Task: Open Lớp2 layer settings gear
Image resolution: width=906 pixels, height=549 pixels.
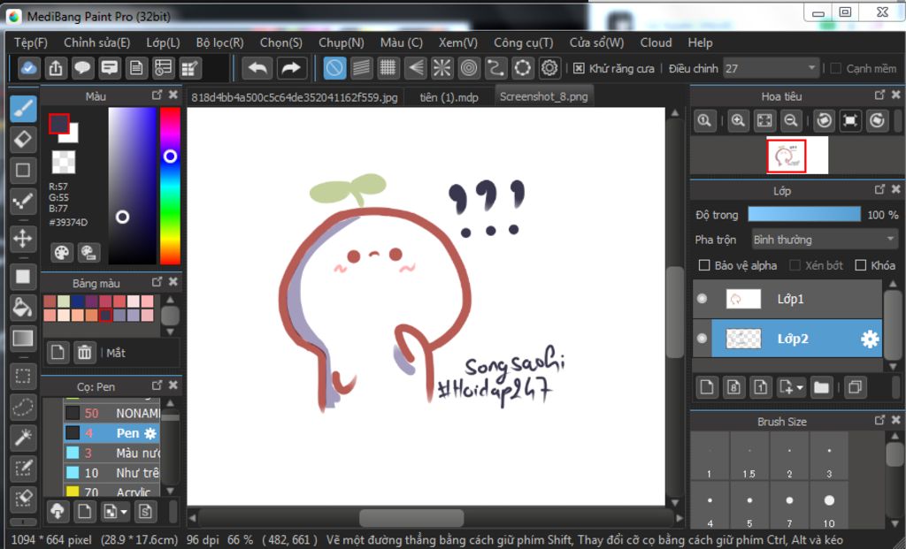Action: [x=869, y=339]
